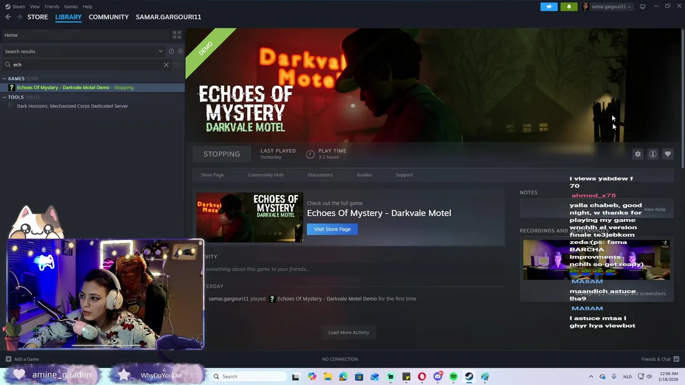Click Add a Game
Viewport: 685px width, 385px height.
point(22,359)
